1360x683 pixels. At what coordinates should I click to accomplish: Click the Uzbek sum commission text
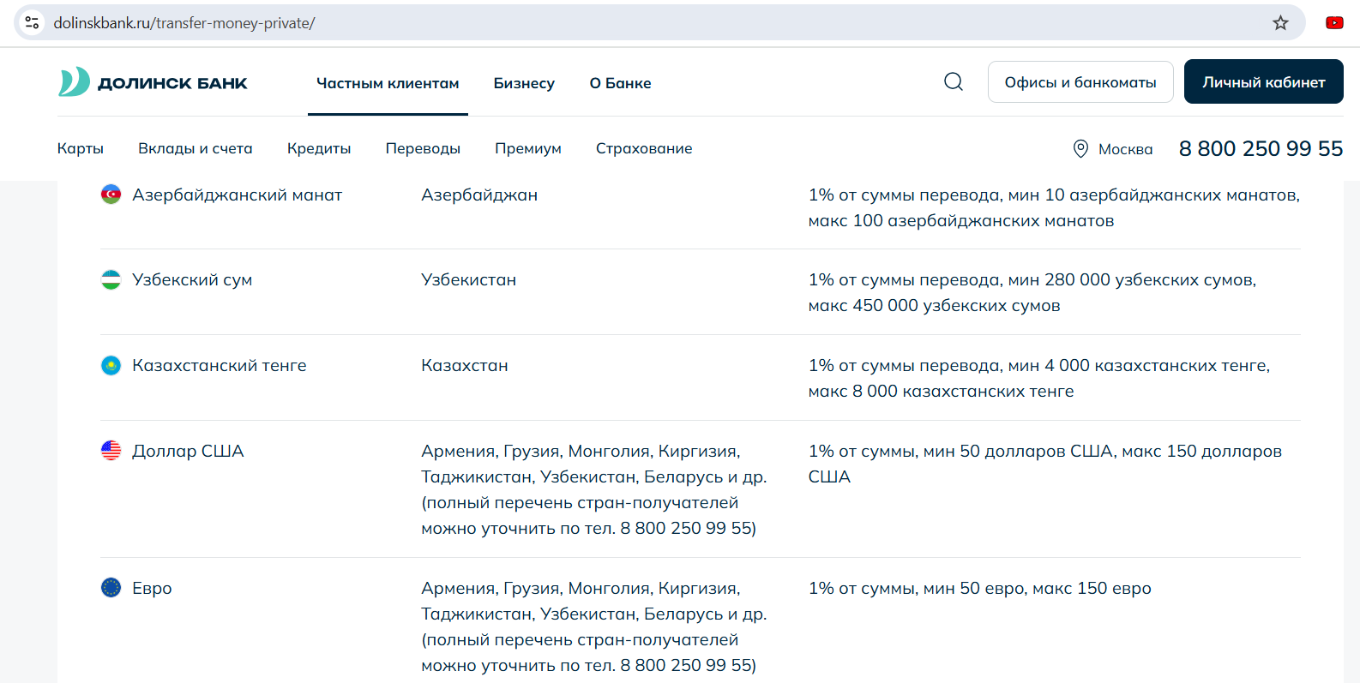tap(1032, 292)
